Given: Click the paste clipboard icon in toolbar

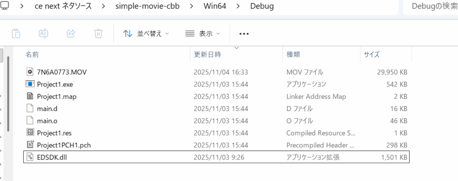Looking at the screenshot, I should pyautogui.click(x=16, y=33).
